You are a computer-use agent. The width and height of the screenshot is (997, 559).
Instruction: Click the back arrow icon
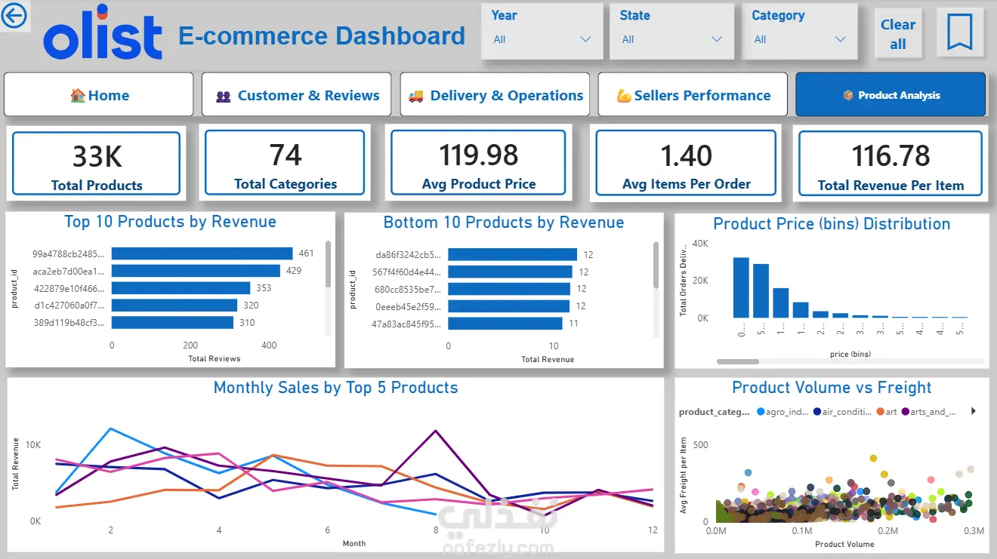pyautogui.click(x=13, y=15)
